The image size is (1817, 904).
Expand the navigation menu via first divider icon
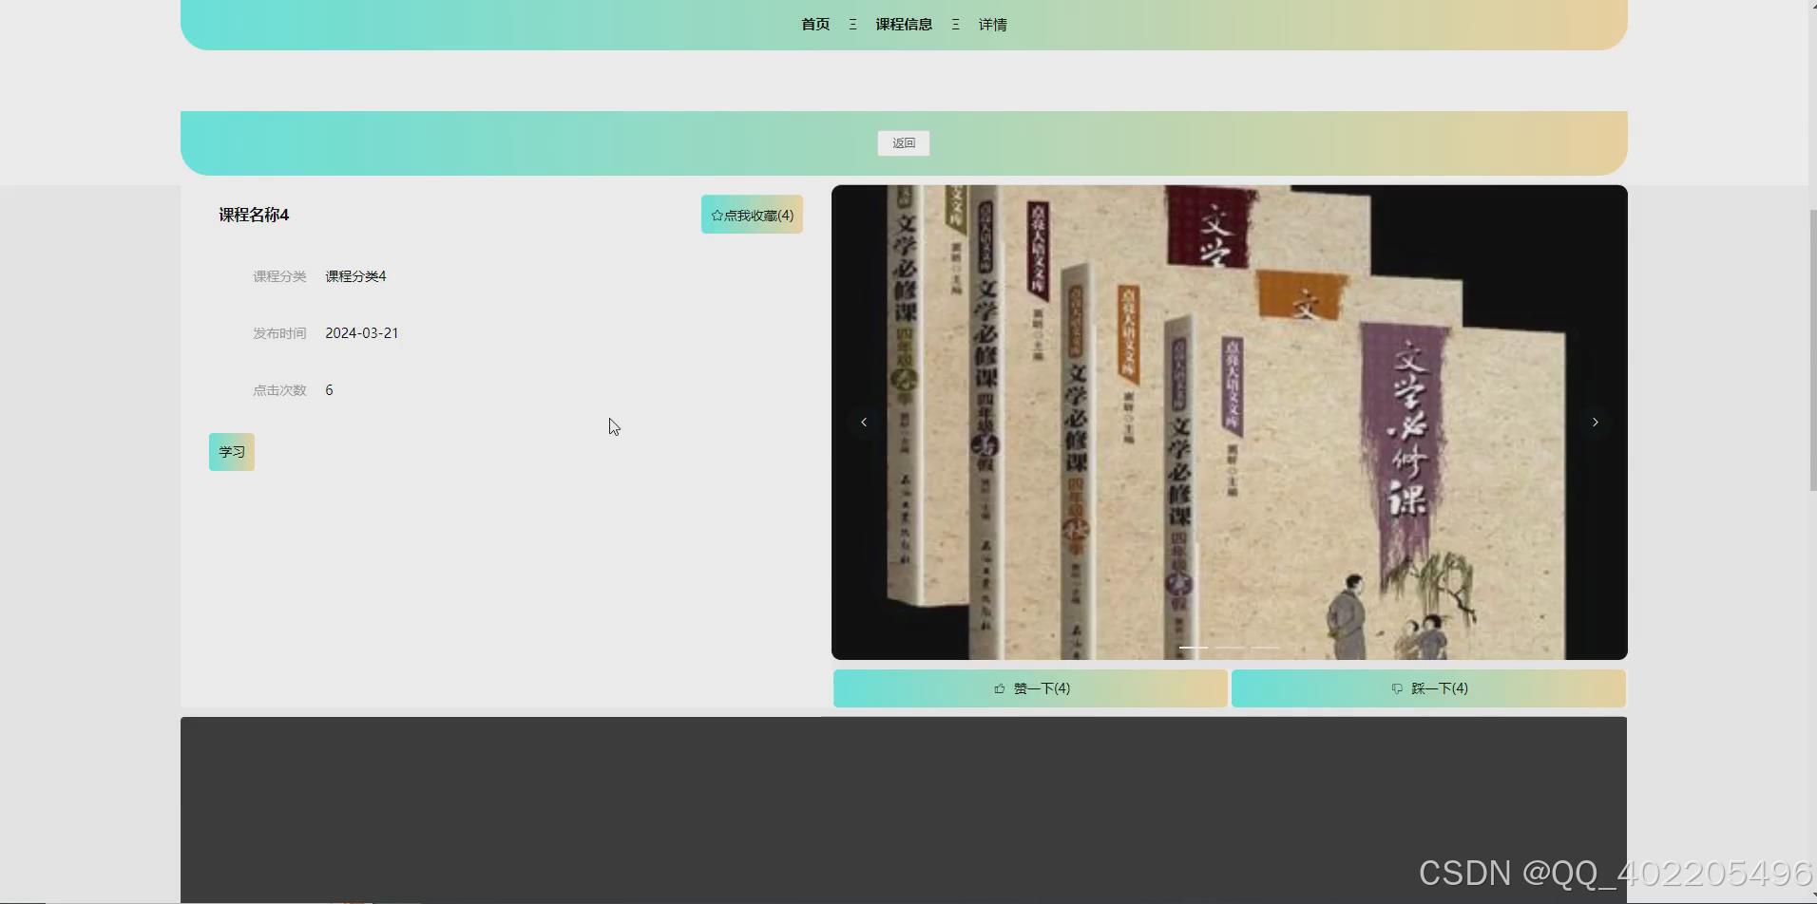tap(851, 24)
